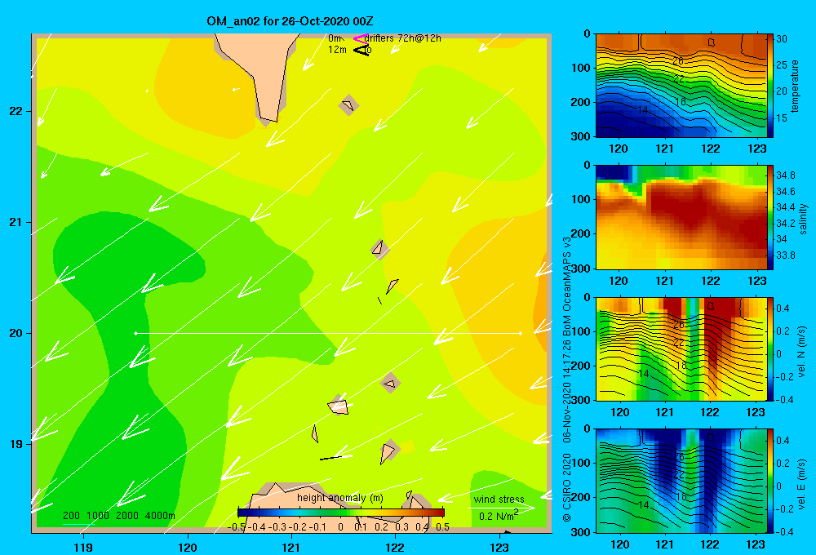816x555 pixels.
Task: Click the salinity colorbar
Action: tap(770, 217)
